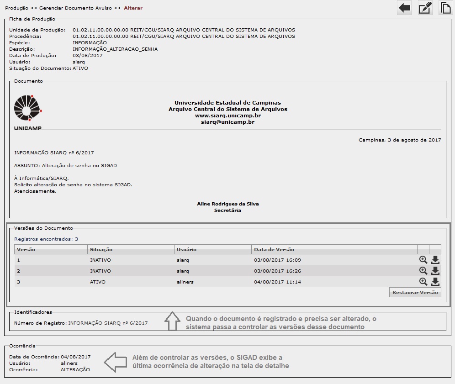Click the Espécie value INFORMAÇÃO
Image resolution: width=455 pixels, height=384 pixels.
click(90, 43)
